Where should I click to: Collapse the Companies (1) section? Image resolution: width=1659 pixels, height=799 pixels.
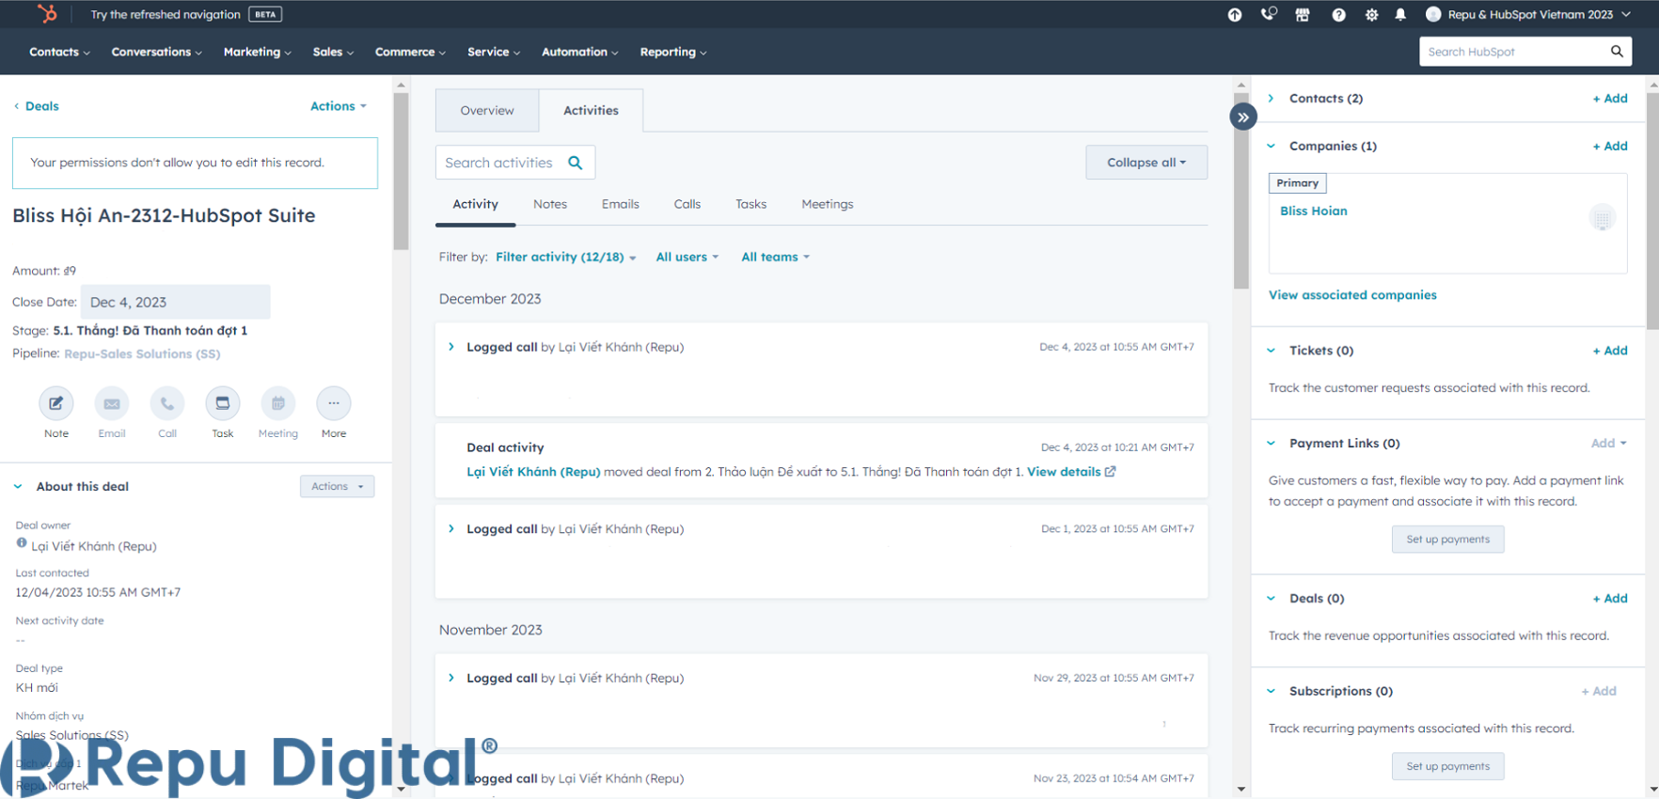tap(1272, 146)
